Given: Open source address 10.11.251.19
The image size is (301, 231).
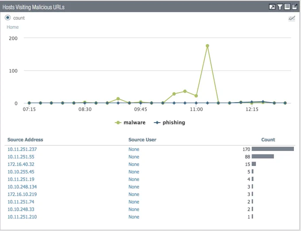Looking at the screenshot, I should [x=21, y=179].
